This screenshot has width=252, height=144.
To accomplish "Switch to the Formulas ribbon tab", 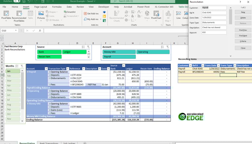I will 57,7.
